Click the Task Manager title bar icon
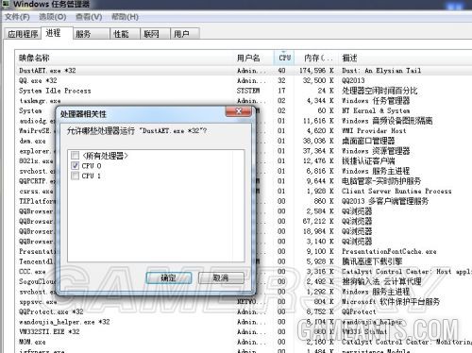The width and height of the screenshot is (472, 353). 6,4
